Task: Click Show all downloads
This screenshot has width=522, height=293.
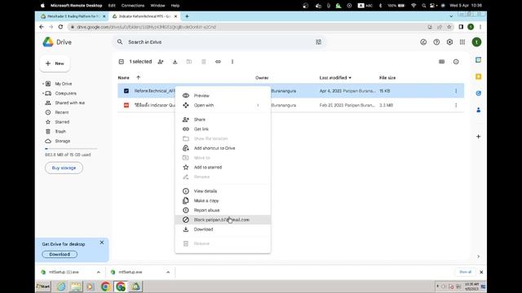Action: 465,272
